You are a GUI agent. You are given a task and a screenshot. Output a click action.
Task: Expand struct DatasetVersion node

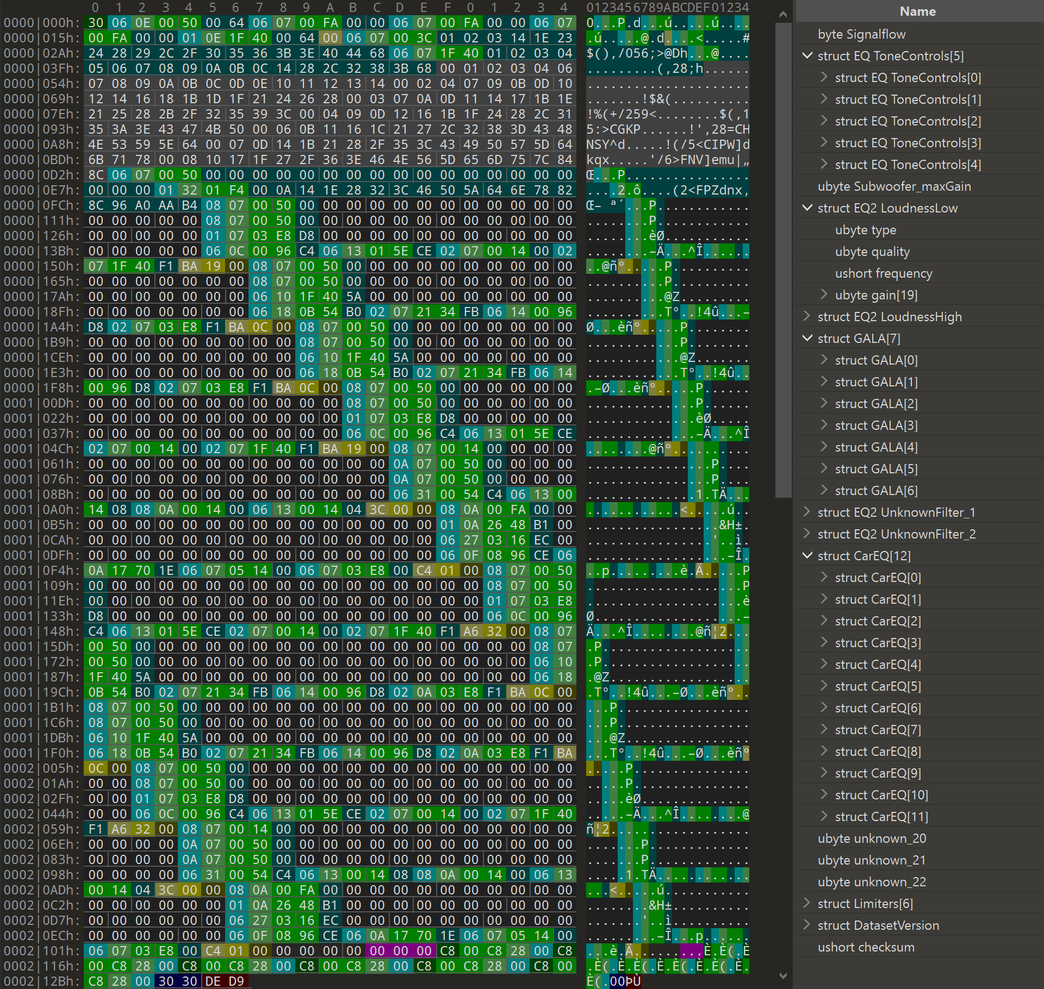[x=807, y=925]
